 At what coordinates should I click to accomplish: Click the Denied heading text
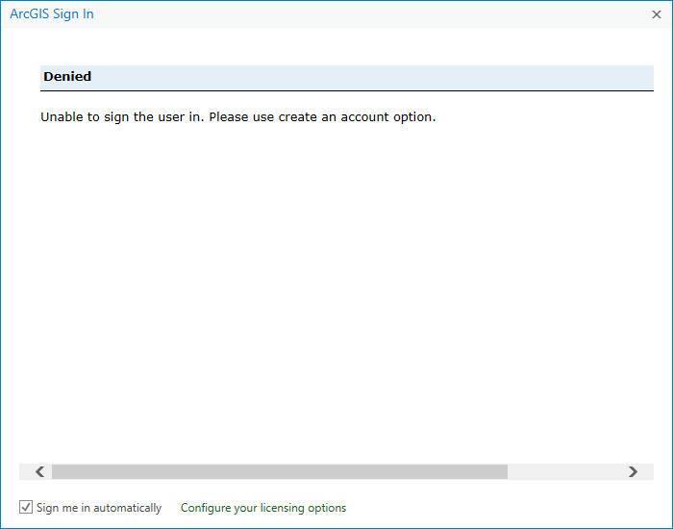click(67, 76)
